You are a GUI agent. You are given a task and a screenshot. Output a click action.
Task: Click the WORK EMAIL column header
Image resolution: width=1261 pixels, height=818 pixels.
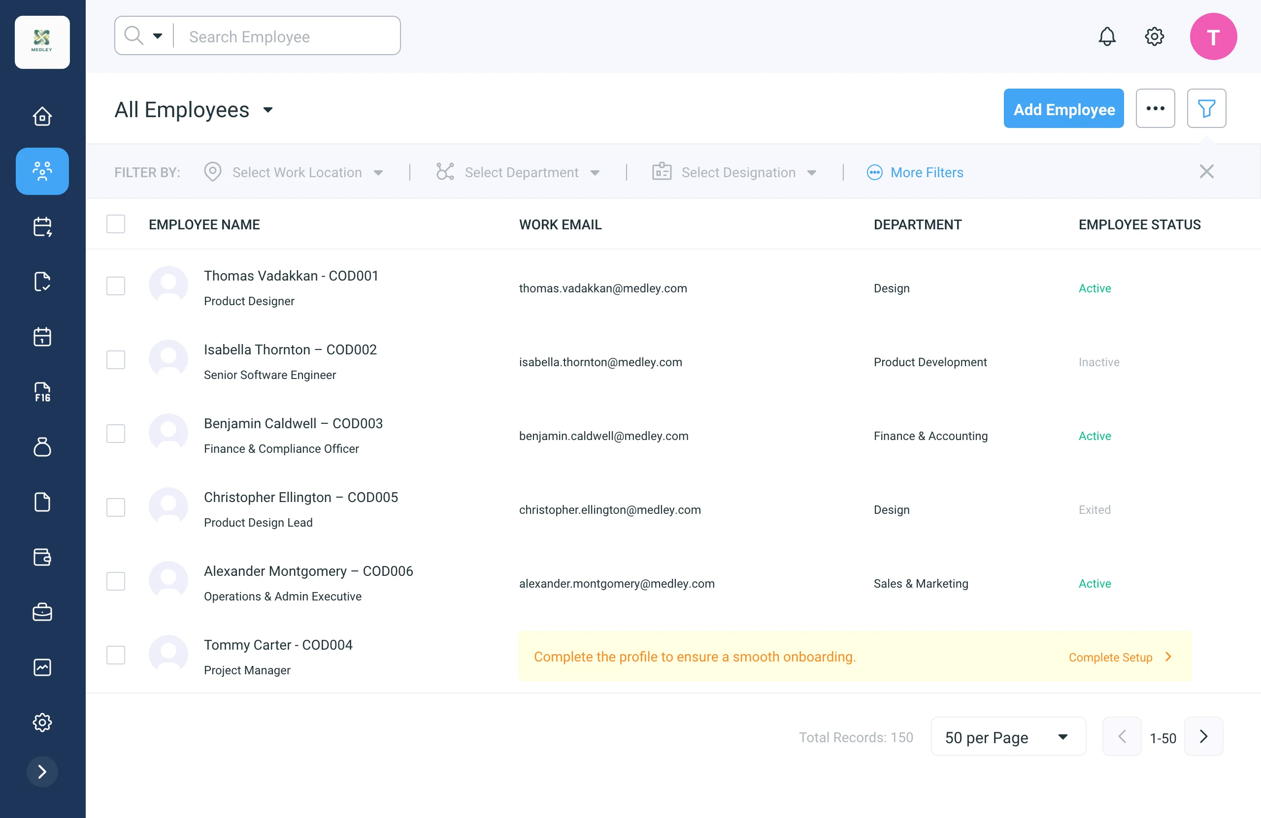(560, 224)
